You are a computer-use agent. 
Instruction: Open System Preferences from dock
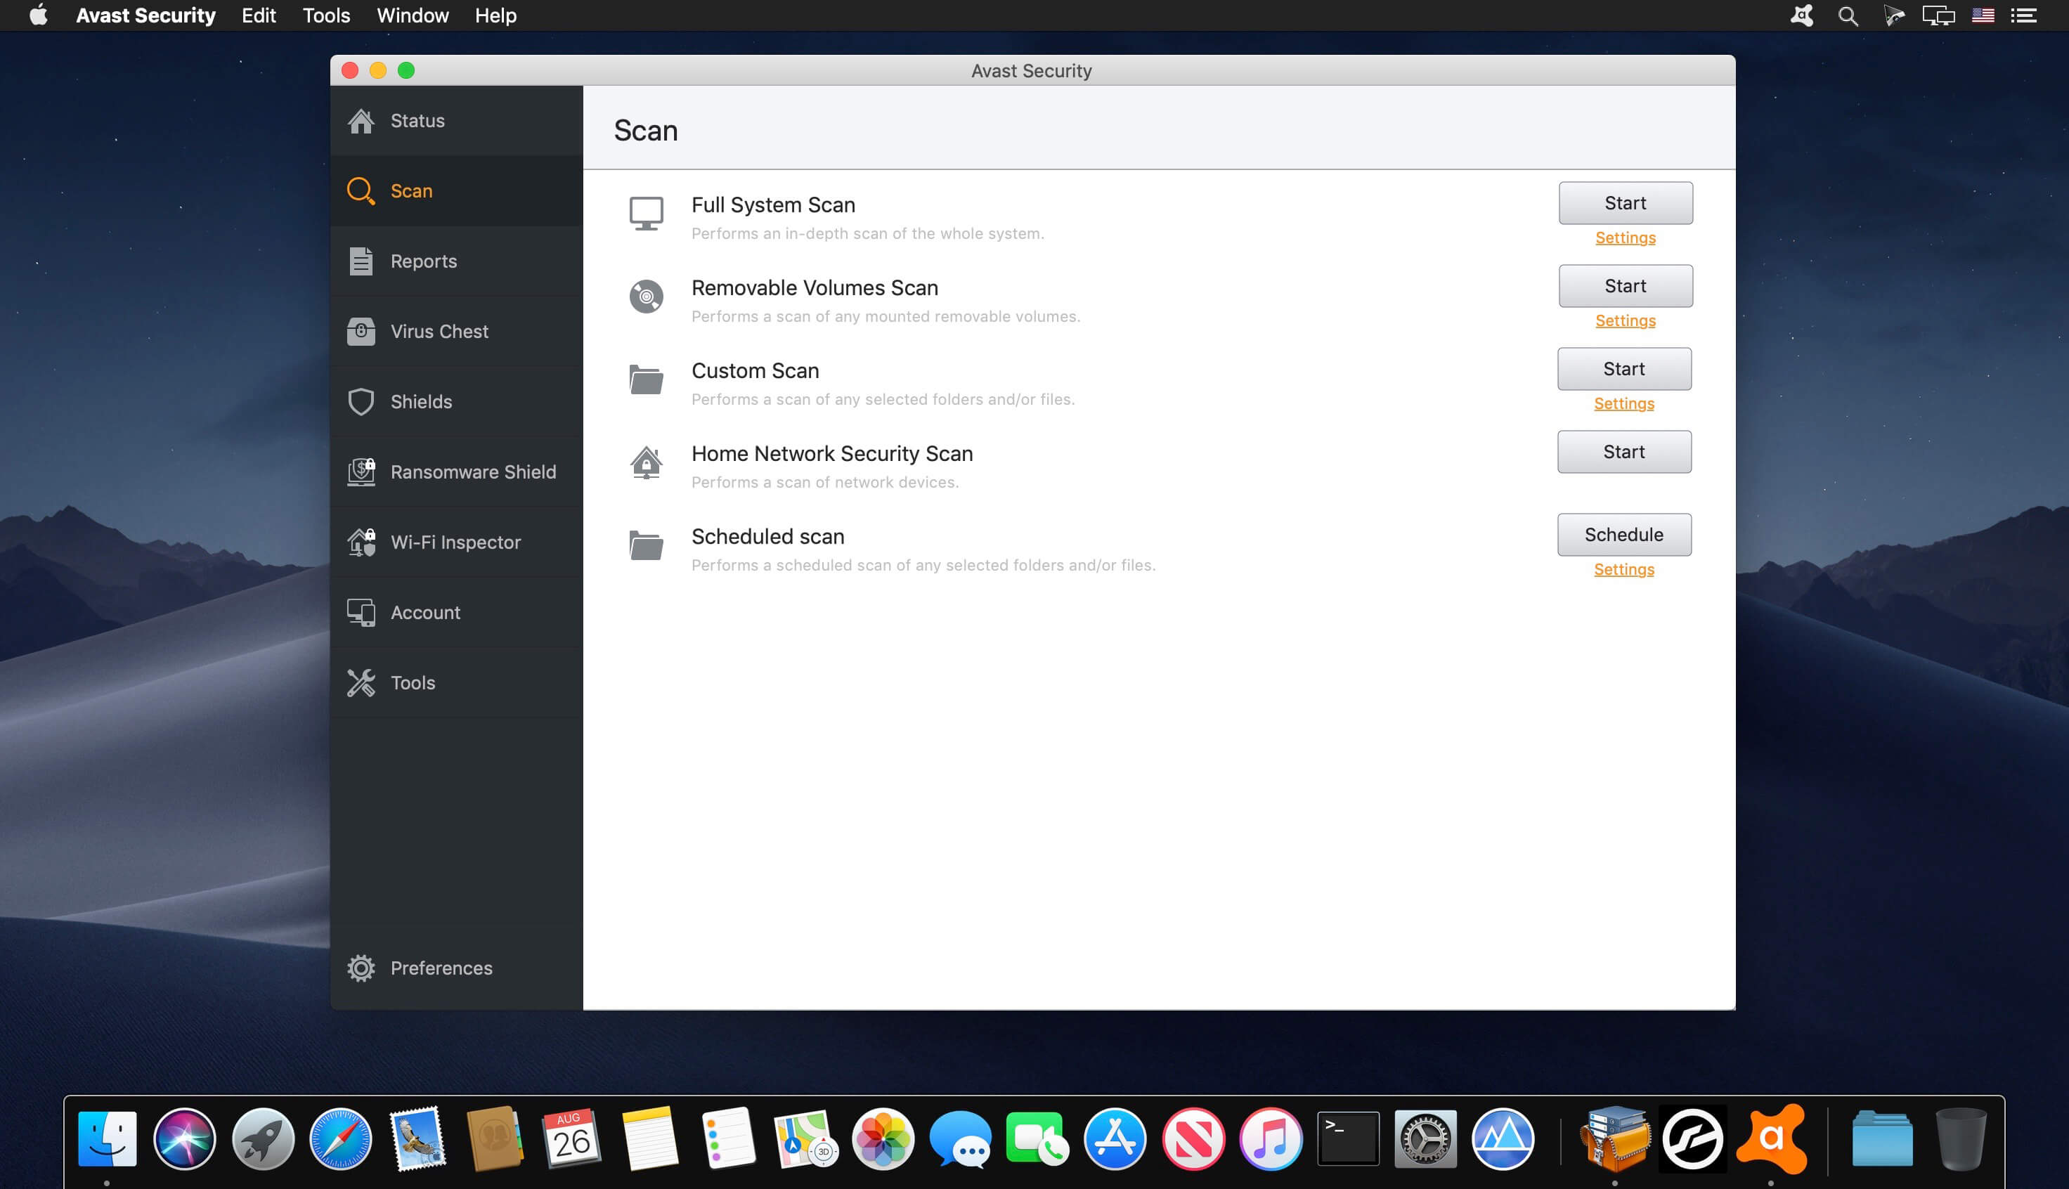(1425, 1136)
